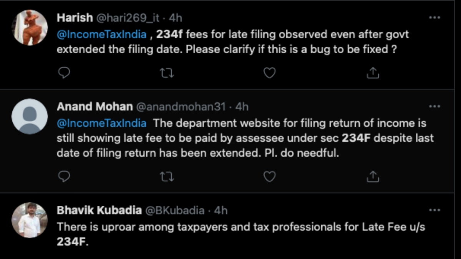This screenshot has height=259, width=461.
Task: Open more options on Anand Mohan's tweet
Action: click(434, 106)
